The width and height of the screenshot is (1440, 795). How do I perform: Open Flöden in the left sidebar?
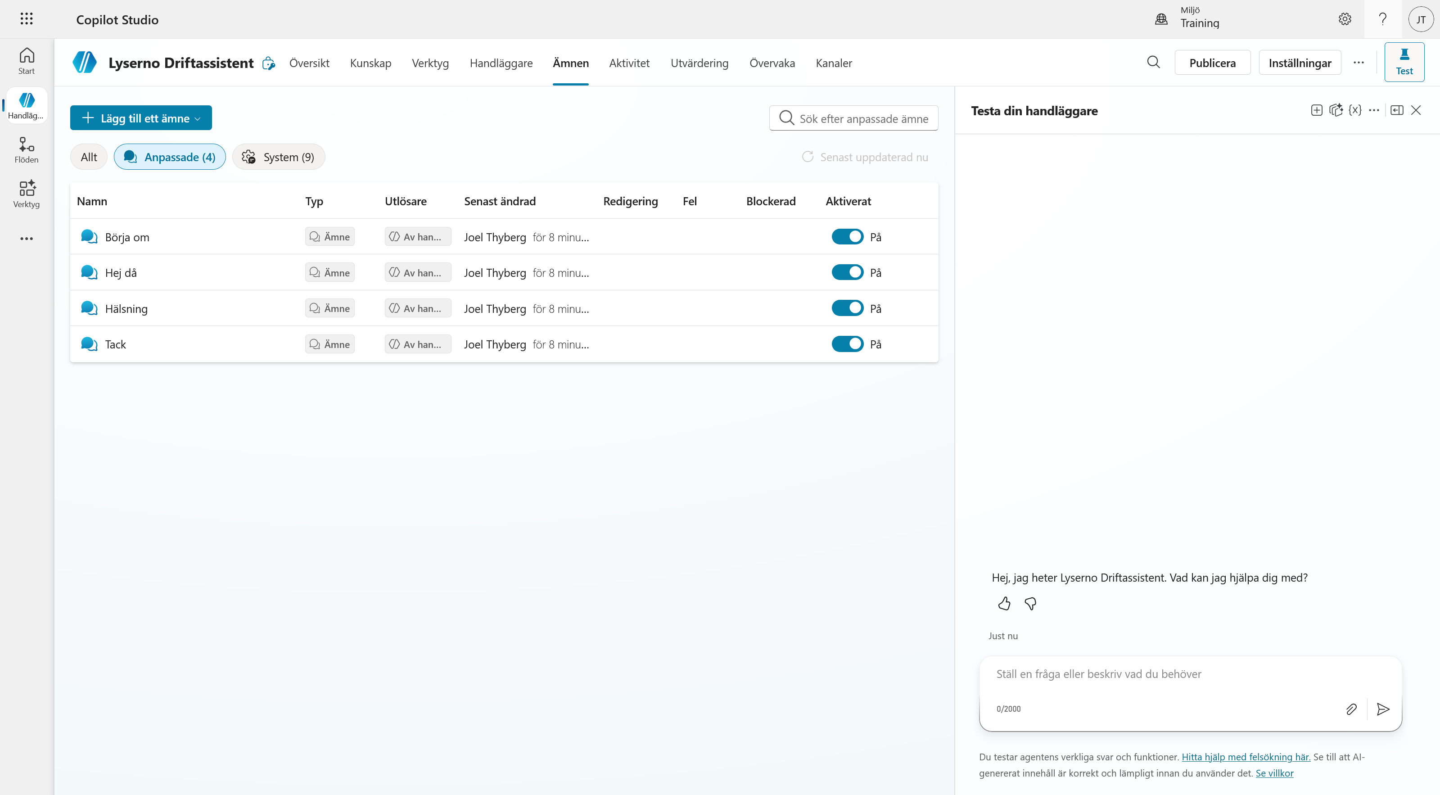tap(26, 150)
